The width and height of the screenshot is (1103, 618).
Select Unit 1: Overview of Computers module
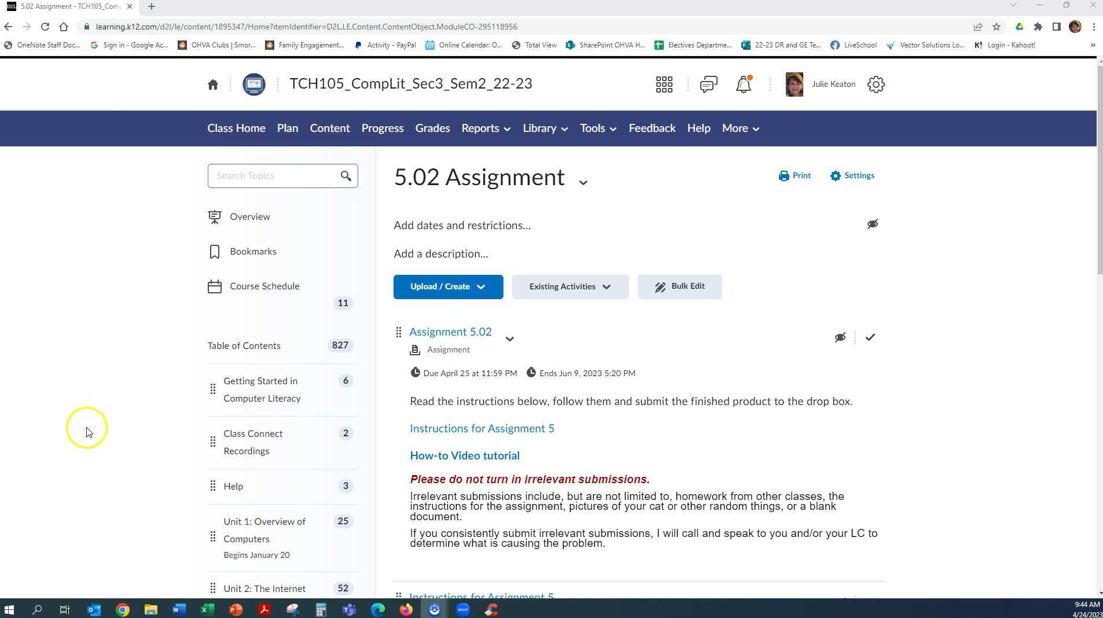(x=264, y=530)
